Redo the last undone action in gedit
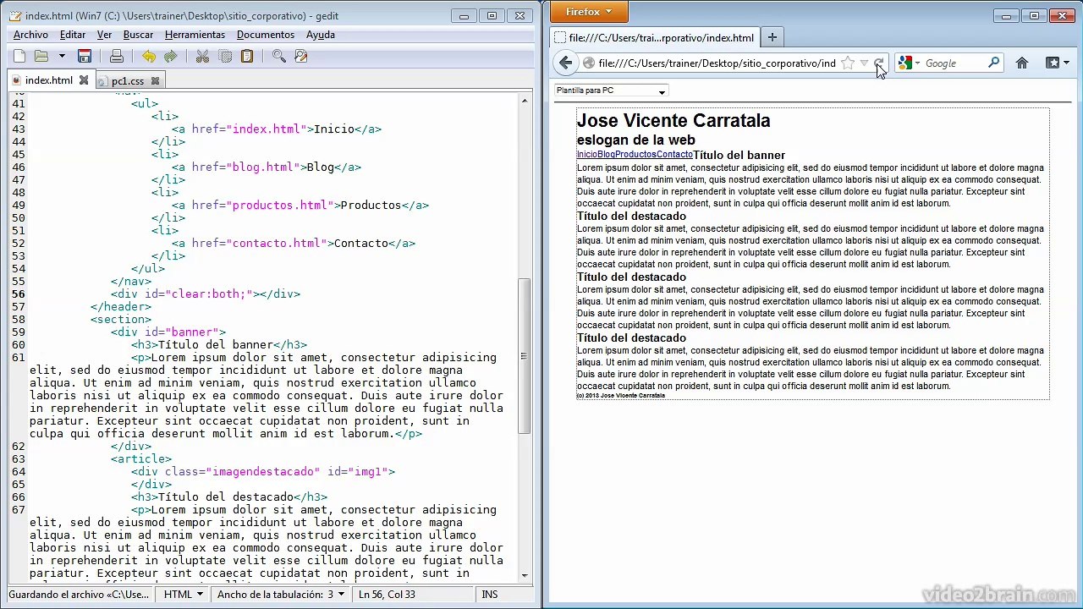Screen dimensions: 1083x609 pyautogui.click(x=170, y=57)
